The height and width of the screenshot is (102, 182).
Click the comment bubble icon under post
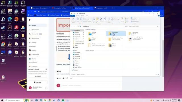[x=63, y=78]
